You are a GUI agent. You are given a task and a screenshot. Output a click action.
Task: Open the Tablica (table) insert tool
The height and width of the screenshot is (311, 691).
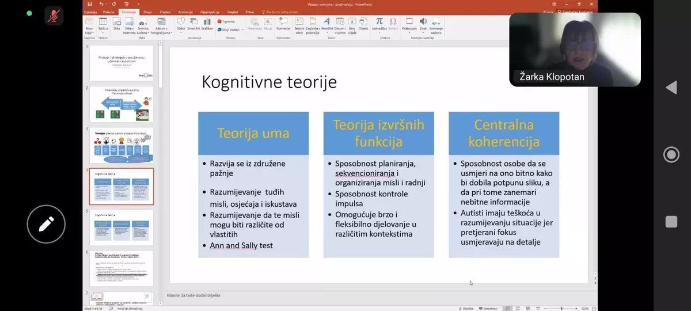103,25
